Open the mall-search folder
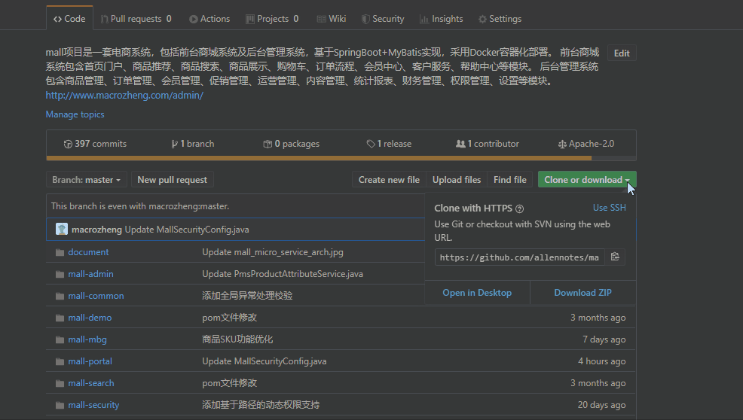This screenshot has width=743, height=420. click(x=91, y=383)
